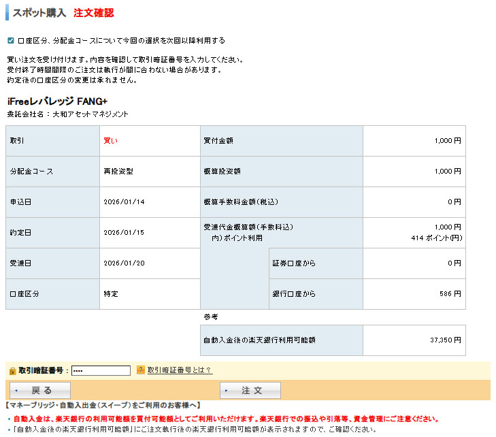
Task: Click the red 買い transaction value
Action: click(110, 141)
